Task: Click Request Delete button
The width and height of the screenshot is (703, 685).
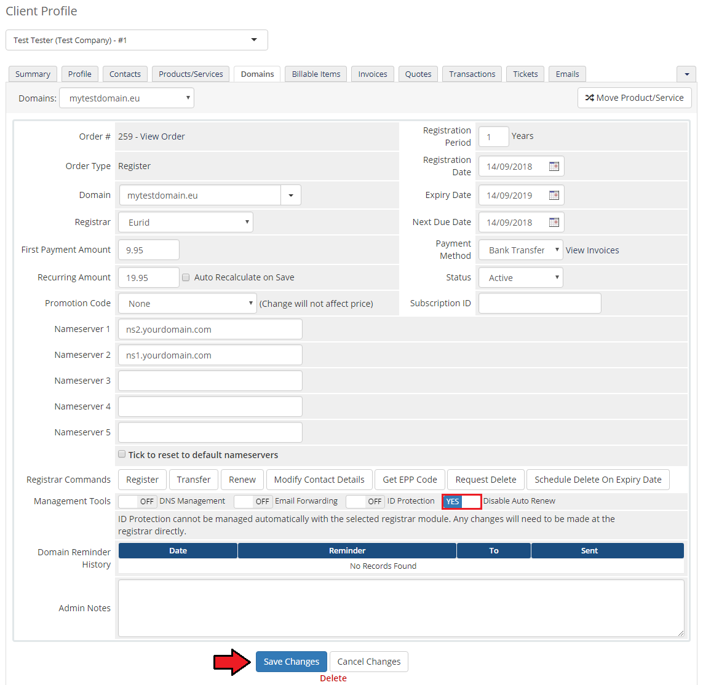Action: (486, 480)
